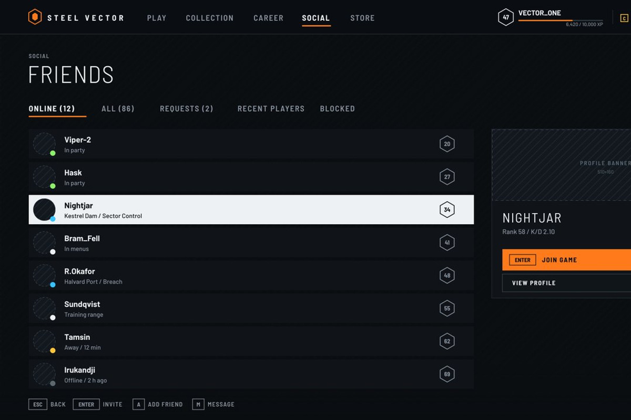Click Irukandji's avatar
Screen dimensions: 631x420
44,374
